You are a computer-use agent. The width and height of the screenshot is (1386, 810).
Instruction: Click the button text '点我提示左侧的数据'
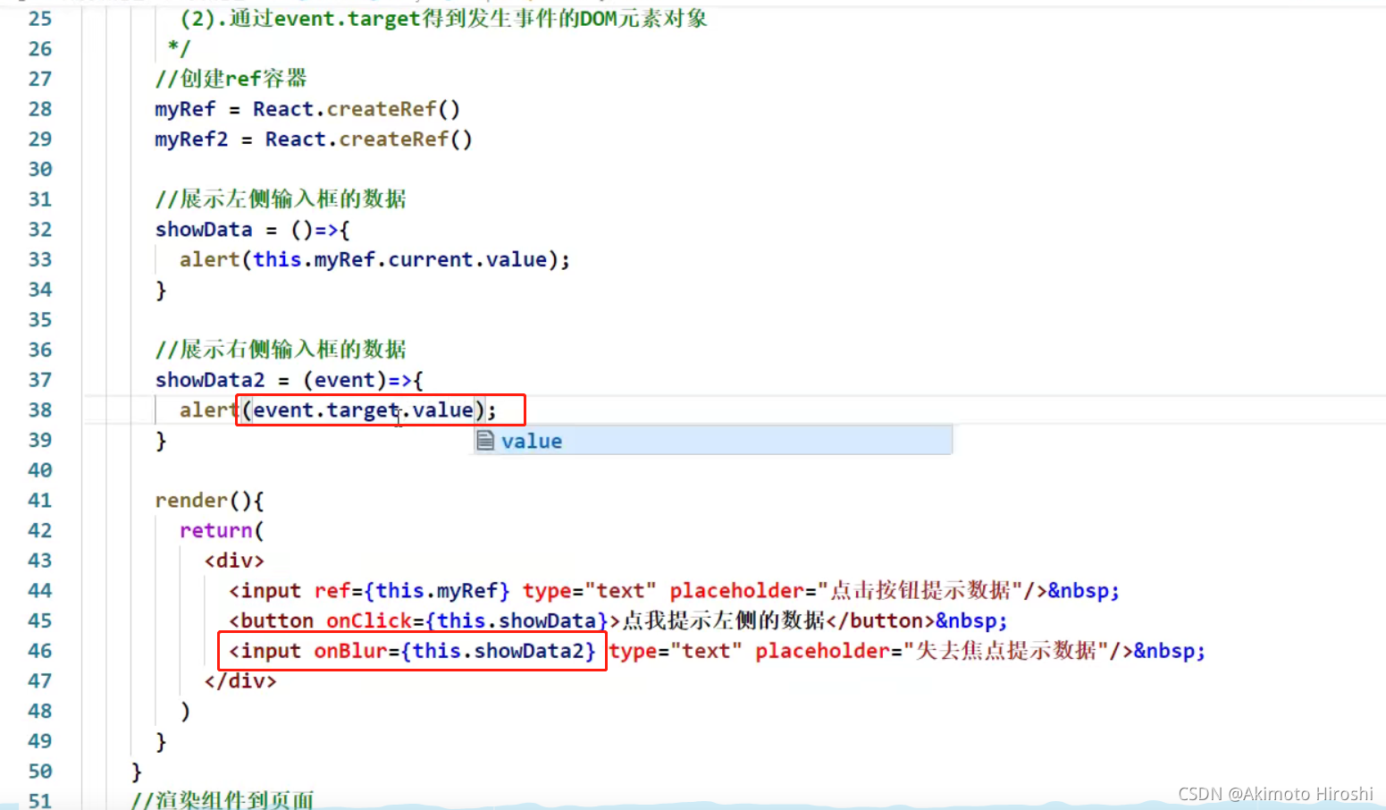(723, 620)
